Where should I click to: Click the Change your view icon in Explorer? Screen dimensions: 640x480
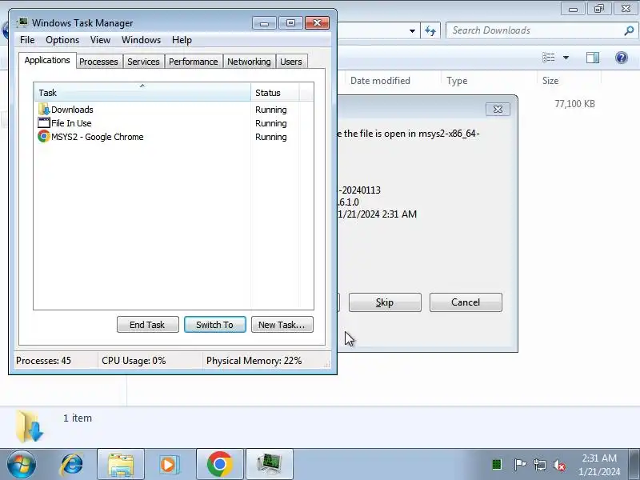548,58
